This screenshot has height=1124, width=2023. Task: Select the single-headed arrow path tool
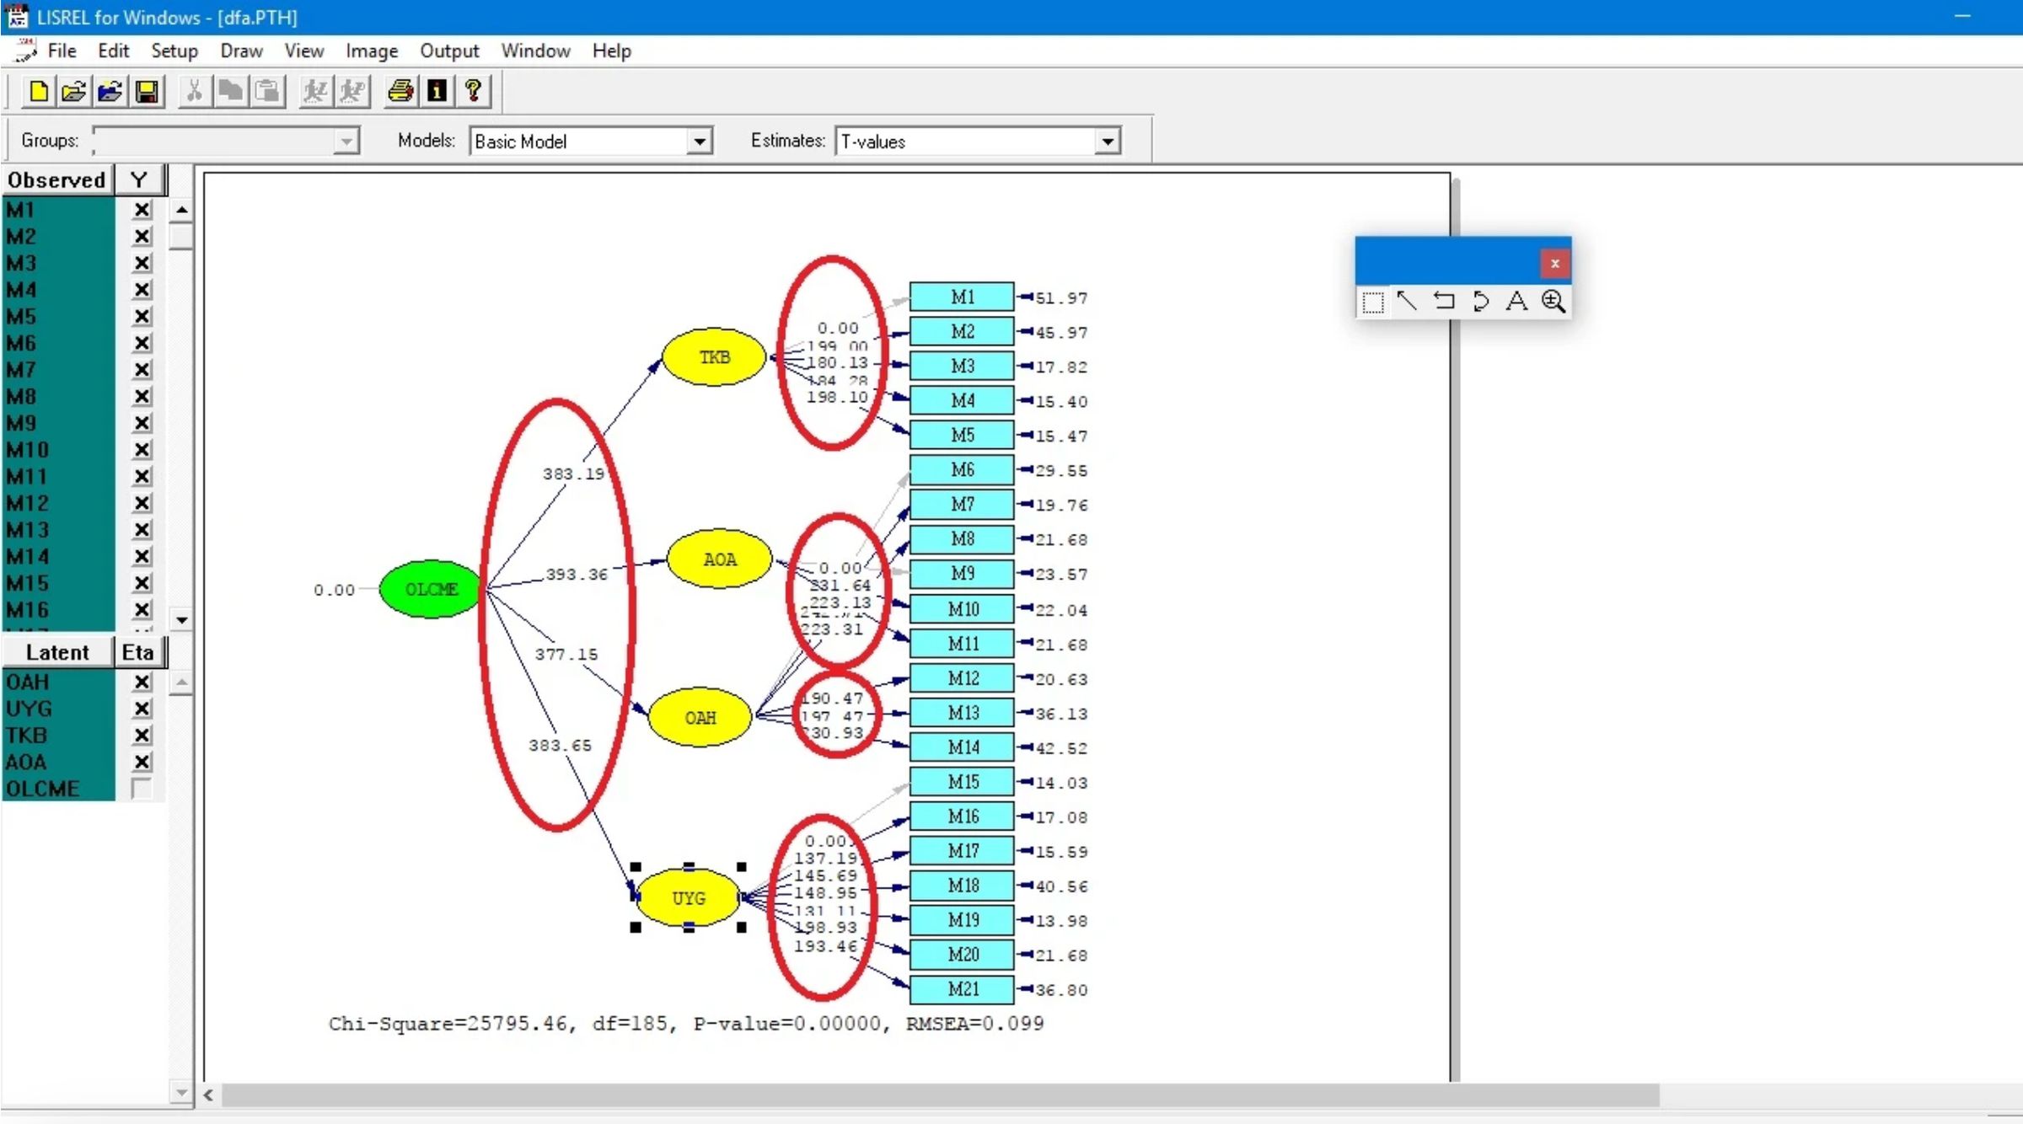pyautogui.click(x=1408, y=302)
